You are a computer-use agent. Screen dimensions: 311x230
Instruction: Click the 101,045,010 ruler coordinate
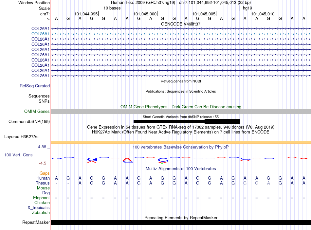tap(263, 14)
